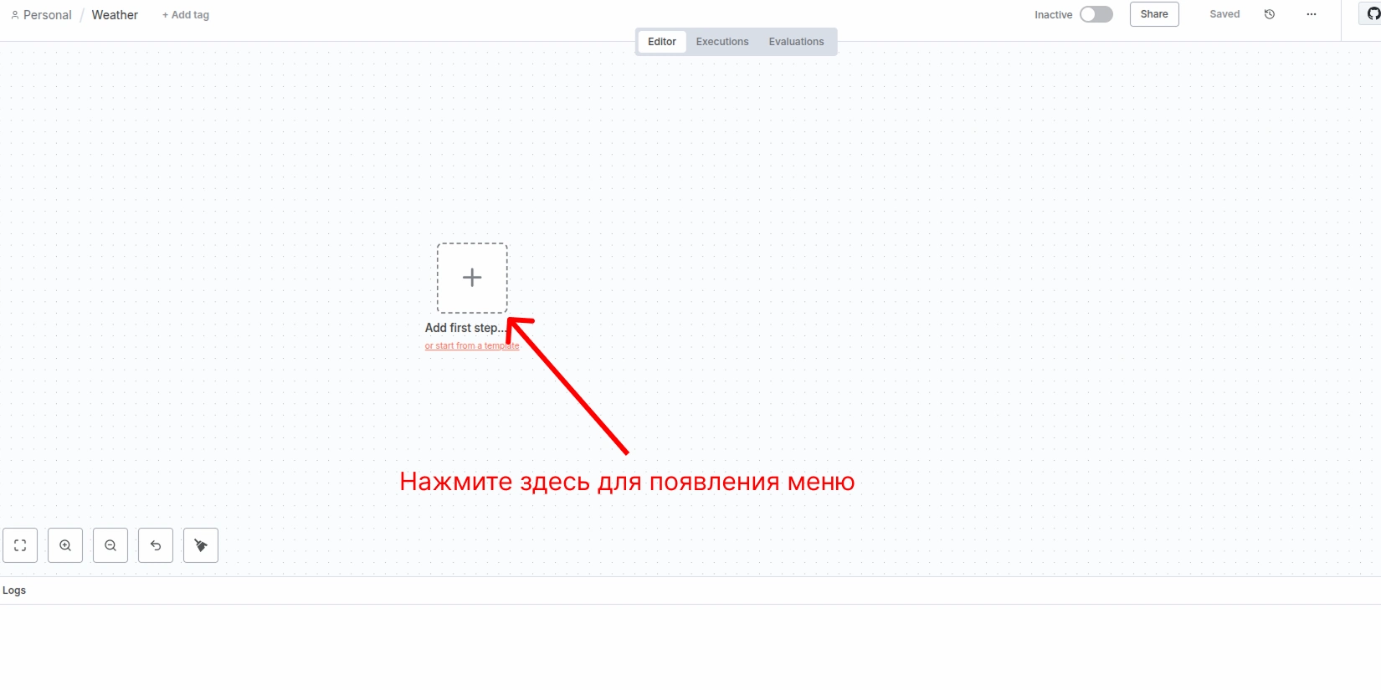Click the Weather workflow name

tap(115, 15)
